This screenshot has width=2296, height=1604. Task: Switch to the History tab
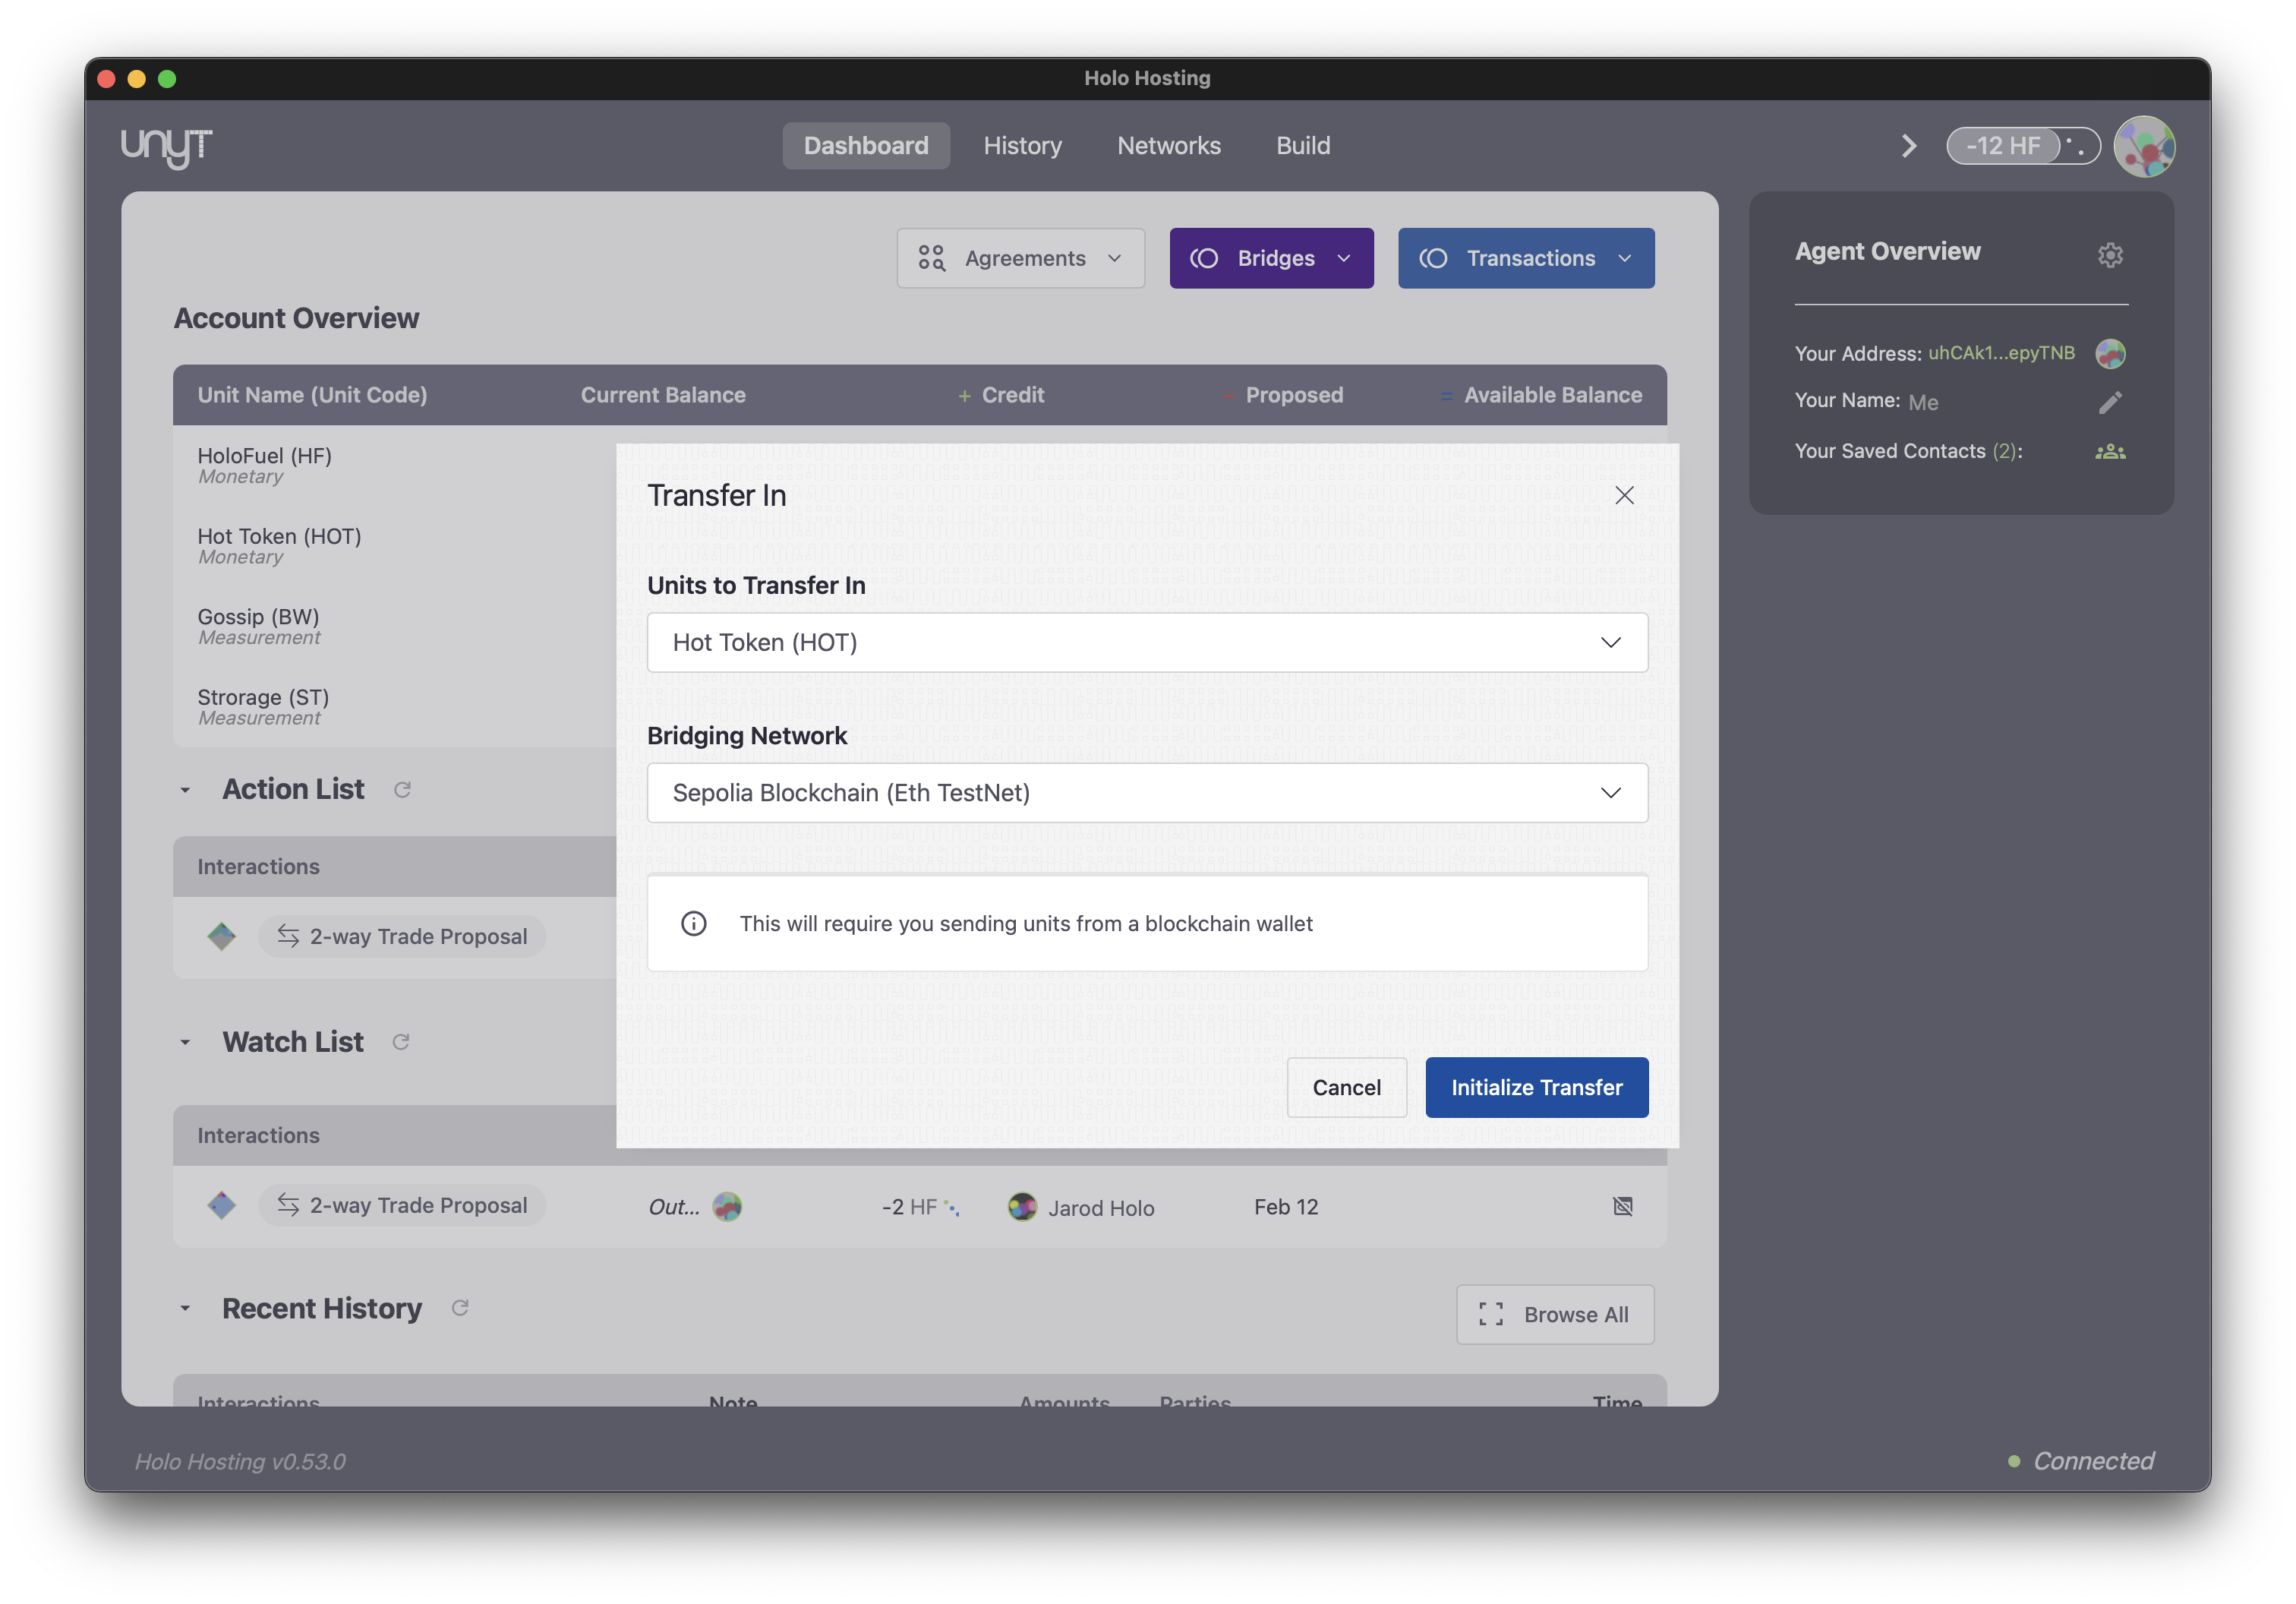coord(1023,145)
